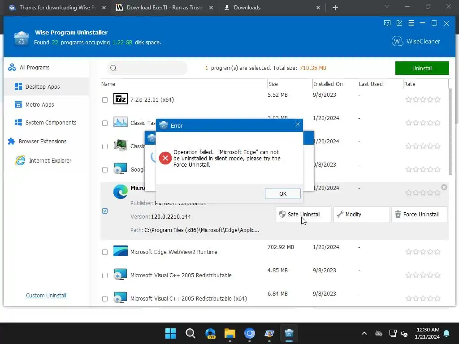Click Modify for Microsoft Edge

pyautogui.click(x=361, y=215)
